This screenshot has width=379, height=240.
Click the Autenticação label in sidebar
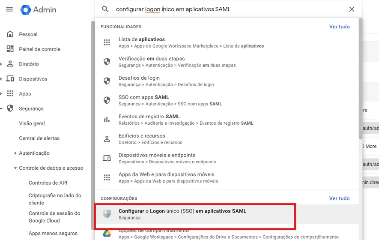(34, 153)
